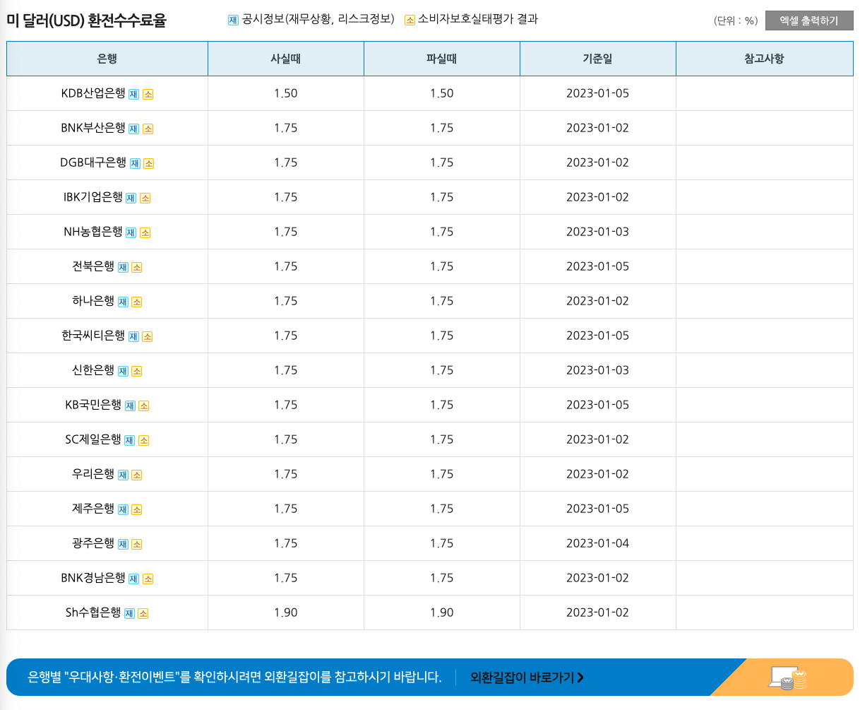Open 재 disclosure icon for 제주은행
The height and width of the screenshot is (710, 860).
tap(123, 509)
